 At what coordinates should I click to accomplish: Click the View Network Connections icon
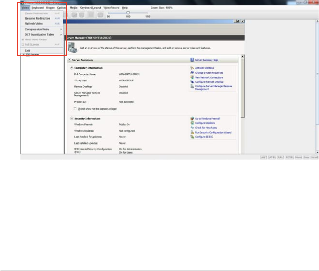[x=192, y=77]
